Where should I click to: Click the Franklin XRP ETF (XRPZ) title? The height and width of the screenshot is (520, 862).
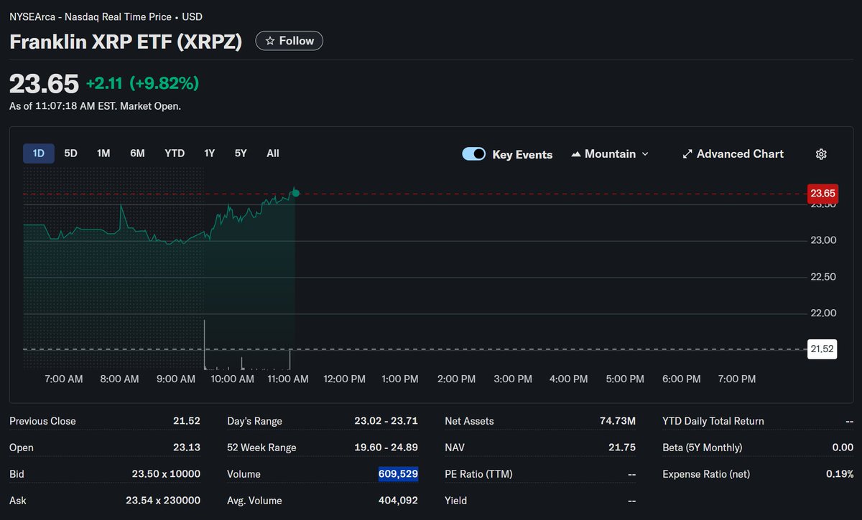click(125, 42)
